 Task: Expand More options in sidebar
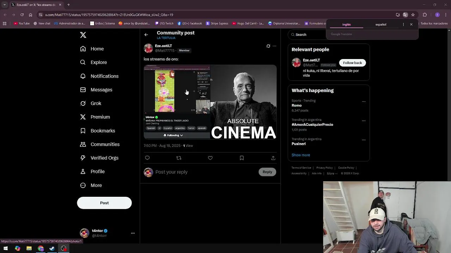(91, 185)
